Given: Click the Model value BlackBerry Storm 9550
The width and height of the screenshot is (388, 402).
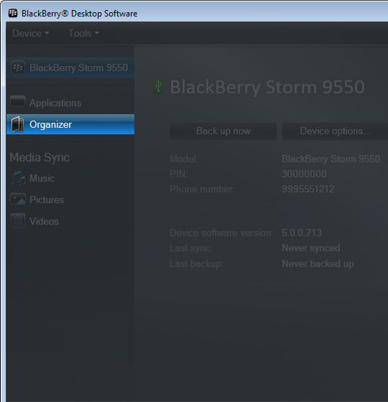Looking at the screenshot, I should [x=331, y=159].
